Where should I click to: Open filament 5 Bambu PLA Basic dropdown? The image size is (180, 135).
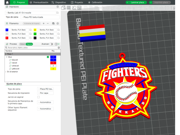point(19,38)
